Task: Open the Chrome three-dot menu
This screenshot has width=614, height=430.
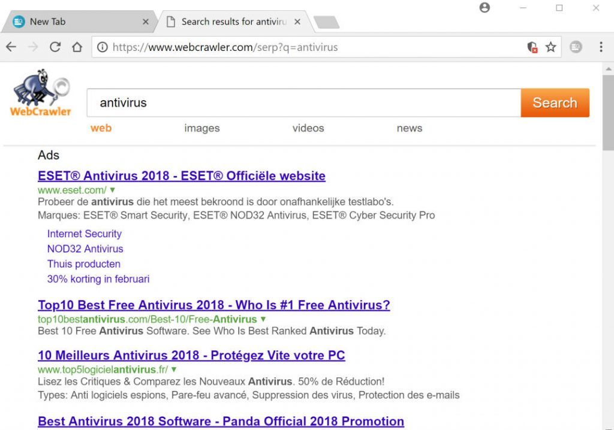Action: tap(601, 47)
